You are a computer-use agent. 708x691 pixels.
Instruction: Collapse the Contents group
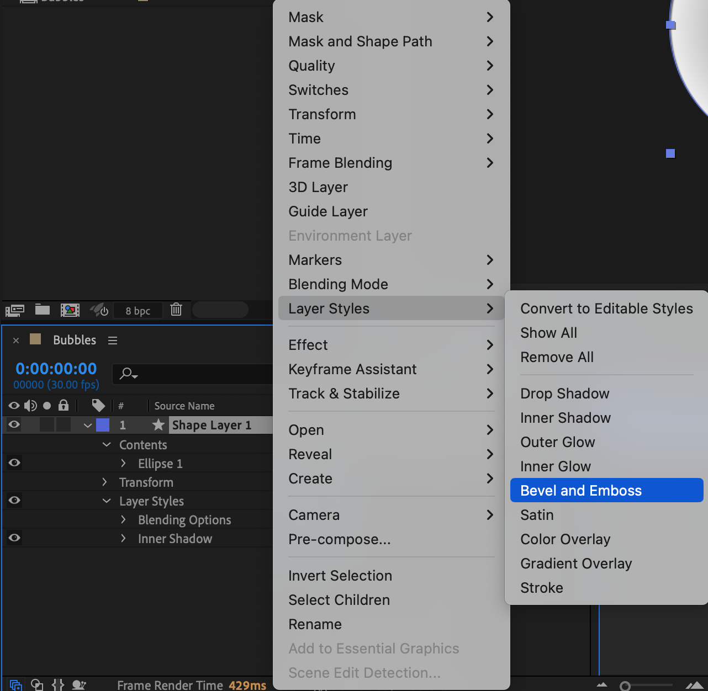pos(107,445)
